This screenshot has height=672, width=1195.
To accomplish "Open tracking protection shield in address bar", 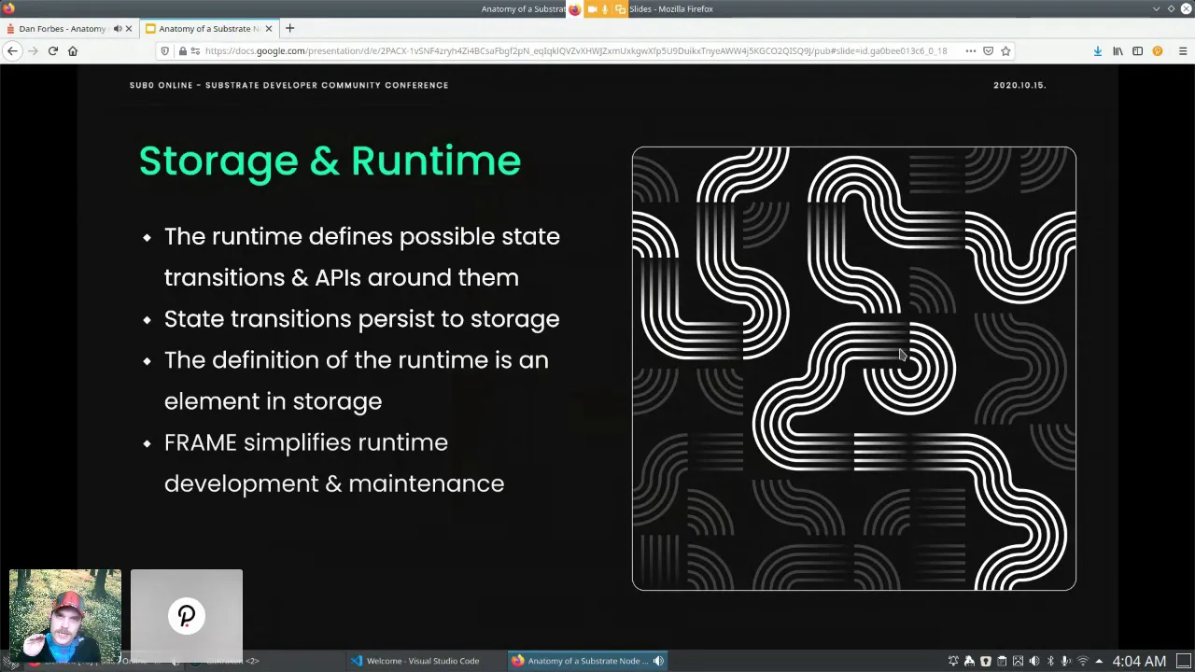I will pos(165,51).
